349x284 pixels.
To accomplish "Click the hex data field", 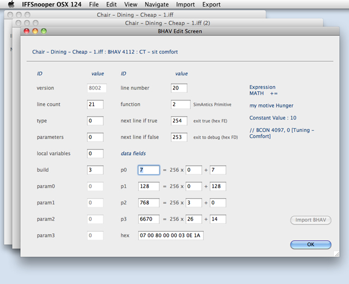I will 171,235.
